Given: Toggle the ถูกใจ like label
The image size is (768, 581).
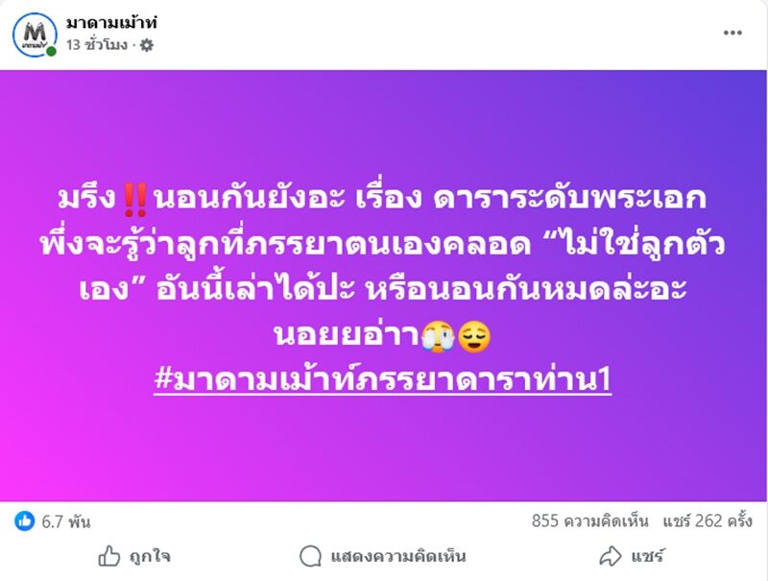Looking at the screenshot, I should [150, 556].
